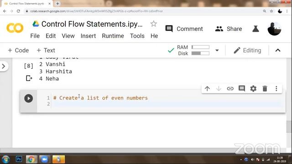The width and height of the screenshot is (292, 164).
Task: Star the Control Flow Statements notebook
Action: 154,24
